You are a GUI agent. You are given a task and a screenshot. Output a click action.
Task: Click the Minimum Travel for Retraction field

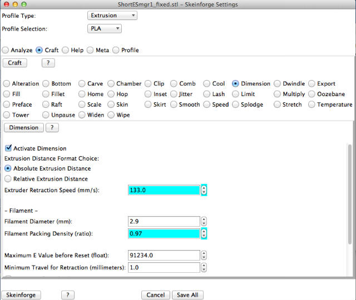click(164, 268)
